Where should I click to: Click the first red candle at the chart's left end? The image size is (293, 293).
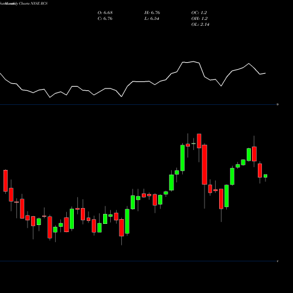tap(5, 180)
